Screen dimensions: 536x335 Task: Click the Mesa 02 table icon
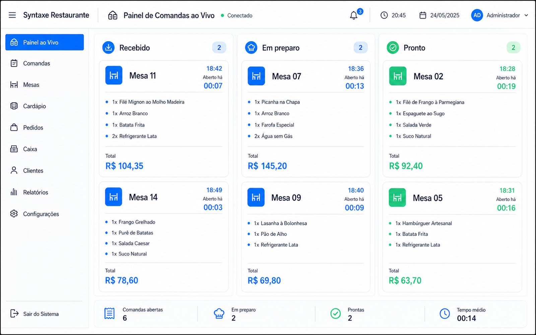(x=398, y=76)
